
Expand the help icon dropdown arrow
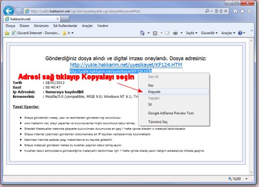244,33
